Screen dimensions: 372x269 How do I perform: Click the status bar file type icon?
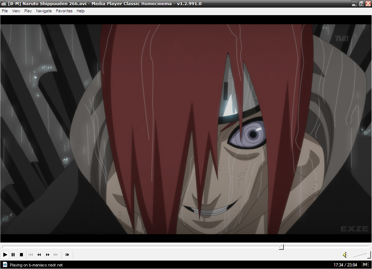point(5,265)
